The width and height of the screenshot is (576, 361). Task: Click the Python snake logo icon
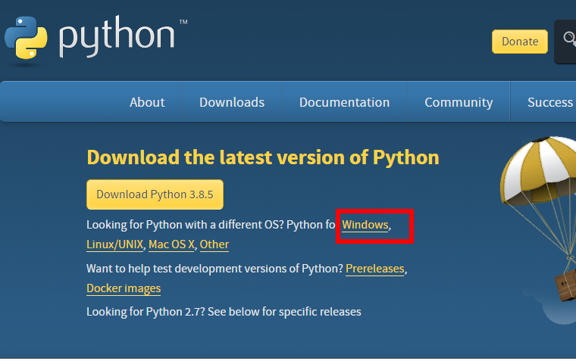26,38
